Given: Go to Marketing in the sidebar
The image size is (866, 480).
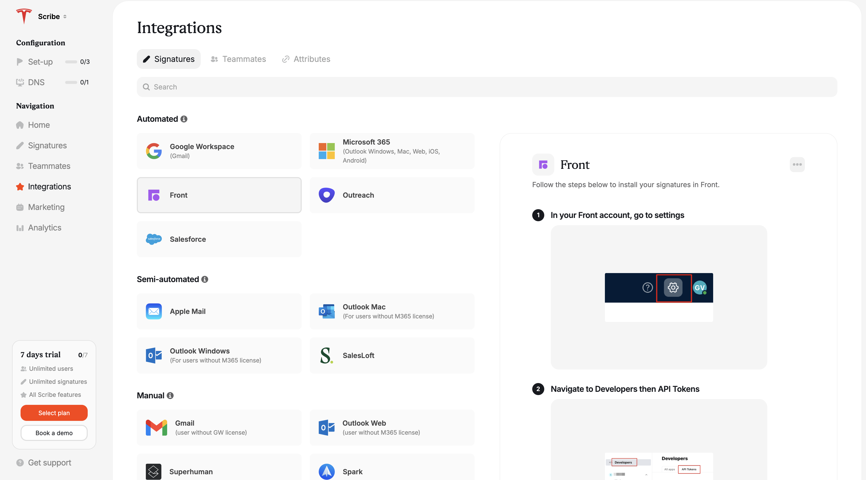Looking at the screenshot, I should point(46,207).
